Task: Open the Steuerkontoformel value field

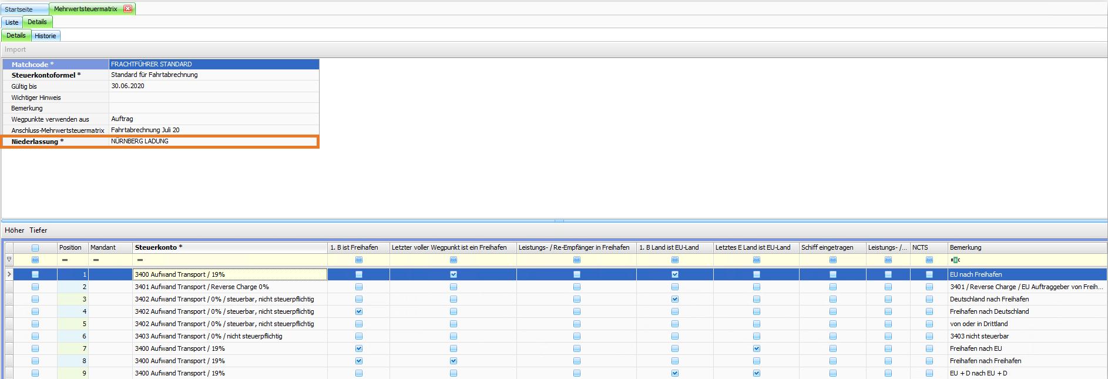Action: [x=214, y=75]
